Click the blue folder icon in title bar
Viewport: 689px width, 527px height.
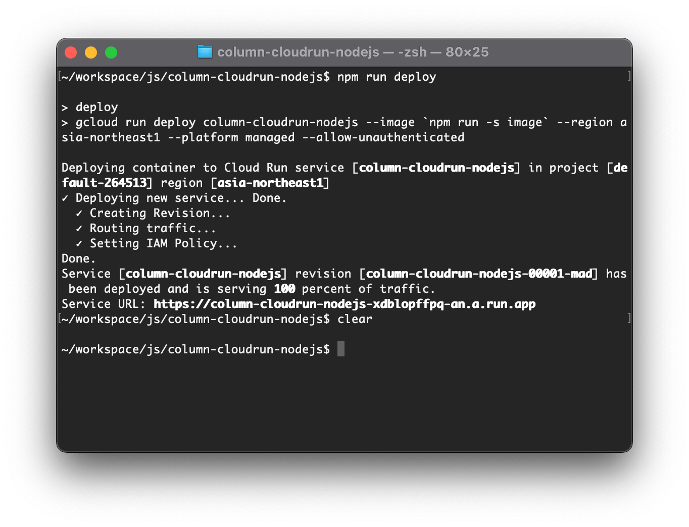click(205, 52)
